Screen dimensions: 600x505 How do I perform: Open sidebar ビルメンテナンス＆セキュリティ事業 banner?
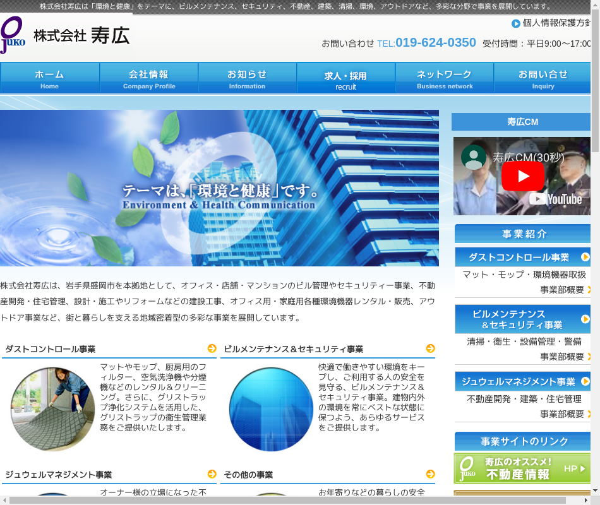tap(523, 319)
